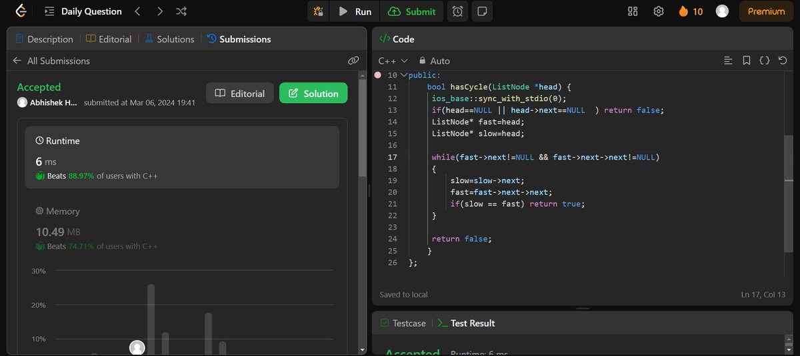Click line number 17 in gutter
The width and height of the screenshot is (800, 356).
tap(392, 157)
